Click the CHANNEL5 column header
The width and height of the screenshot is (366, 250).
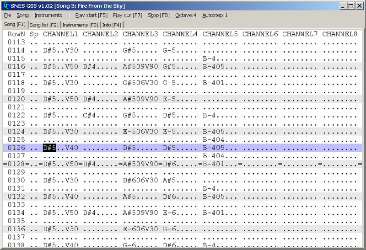(x=220, y=34)
